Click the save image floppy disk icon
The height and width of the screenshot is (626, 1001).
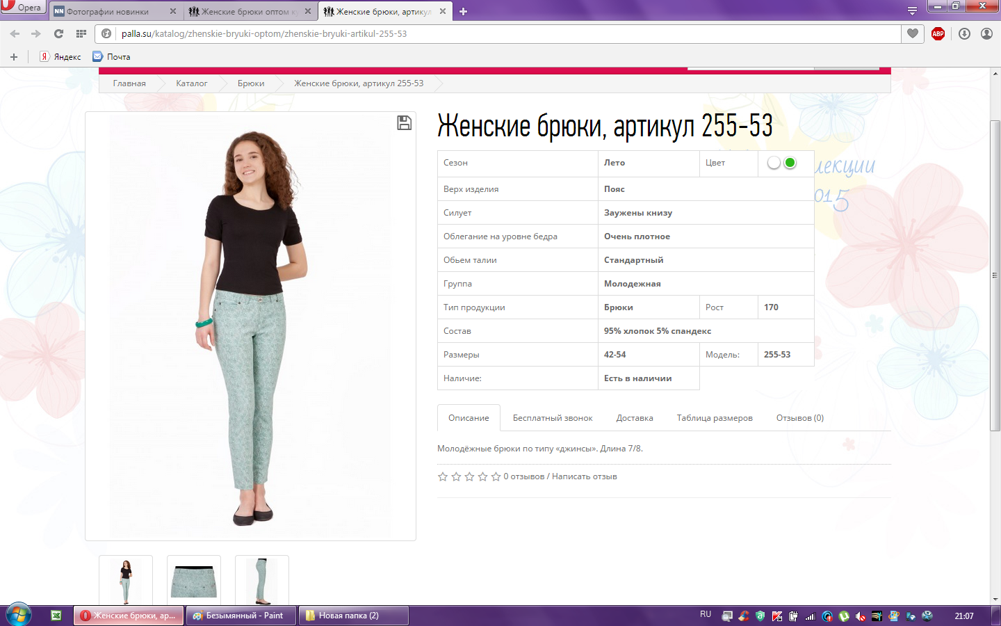404,123
